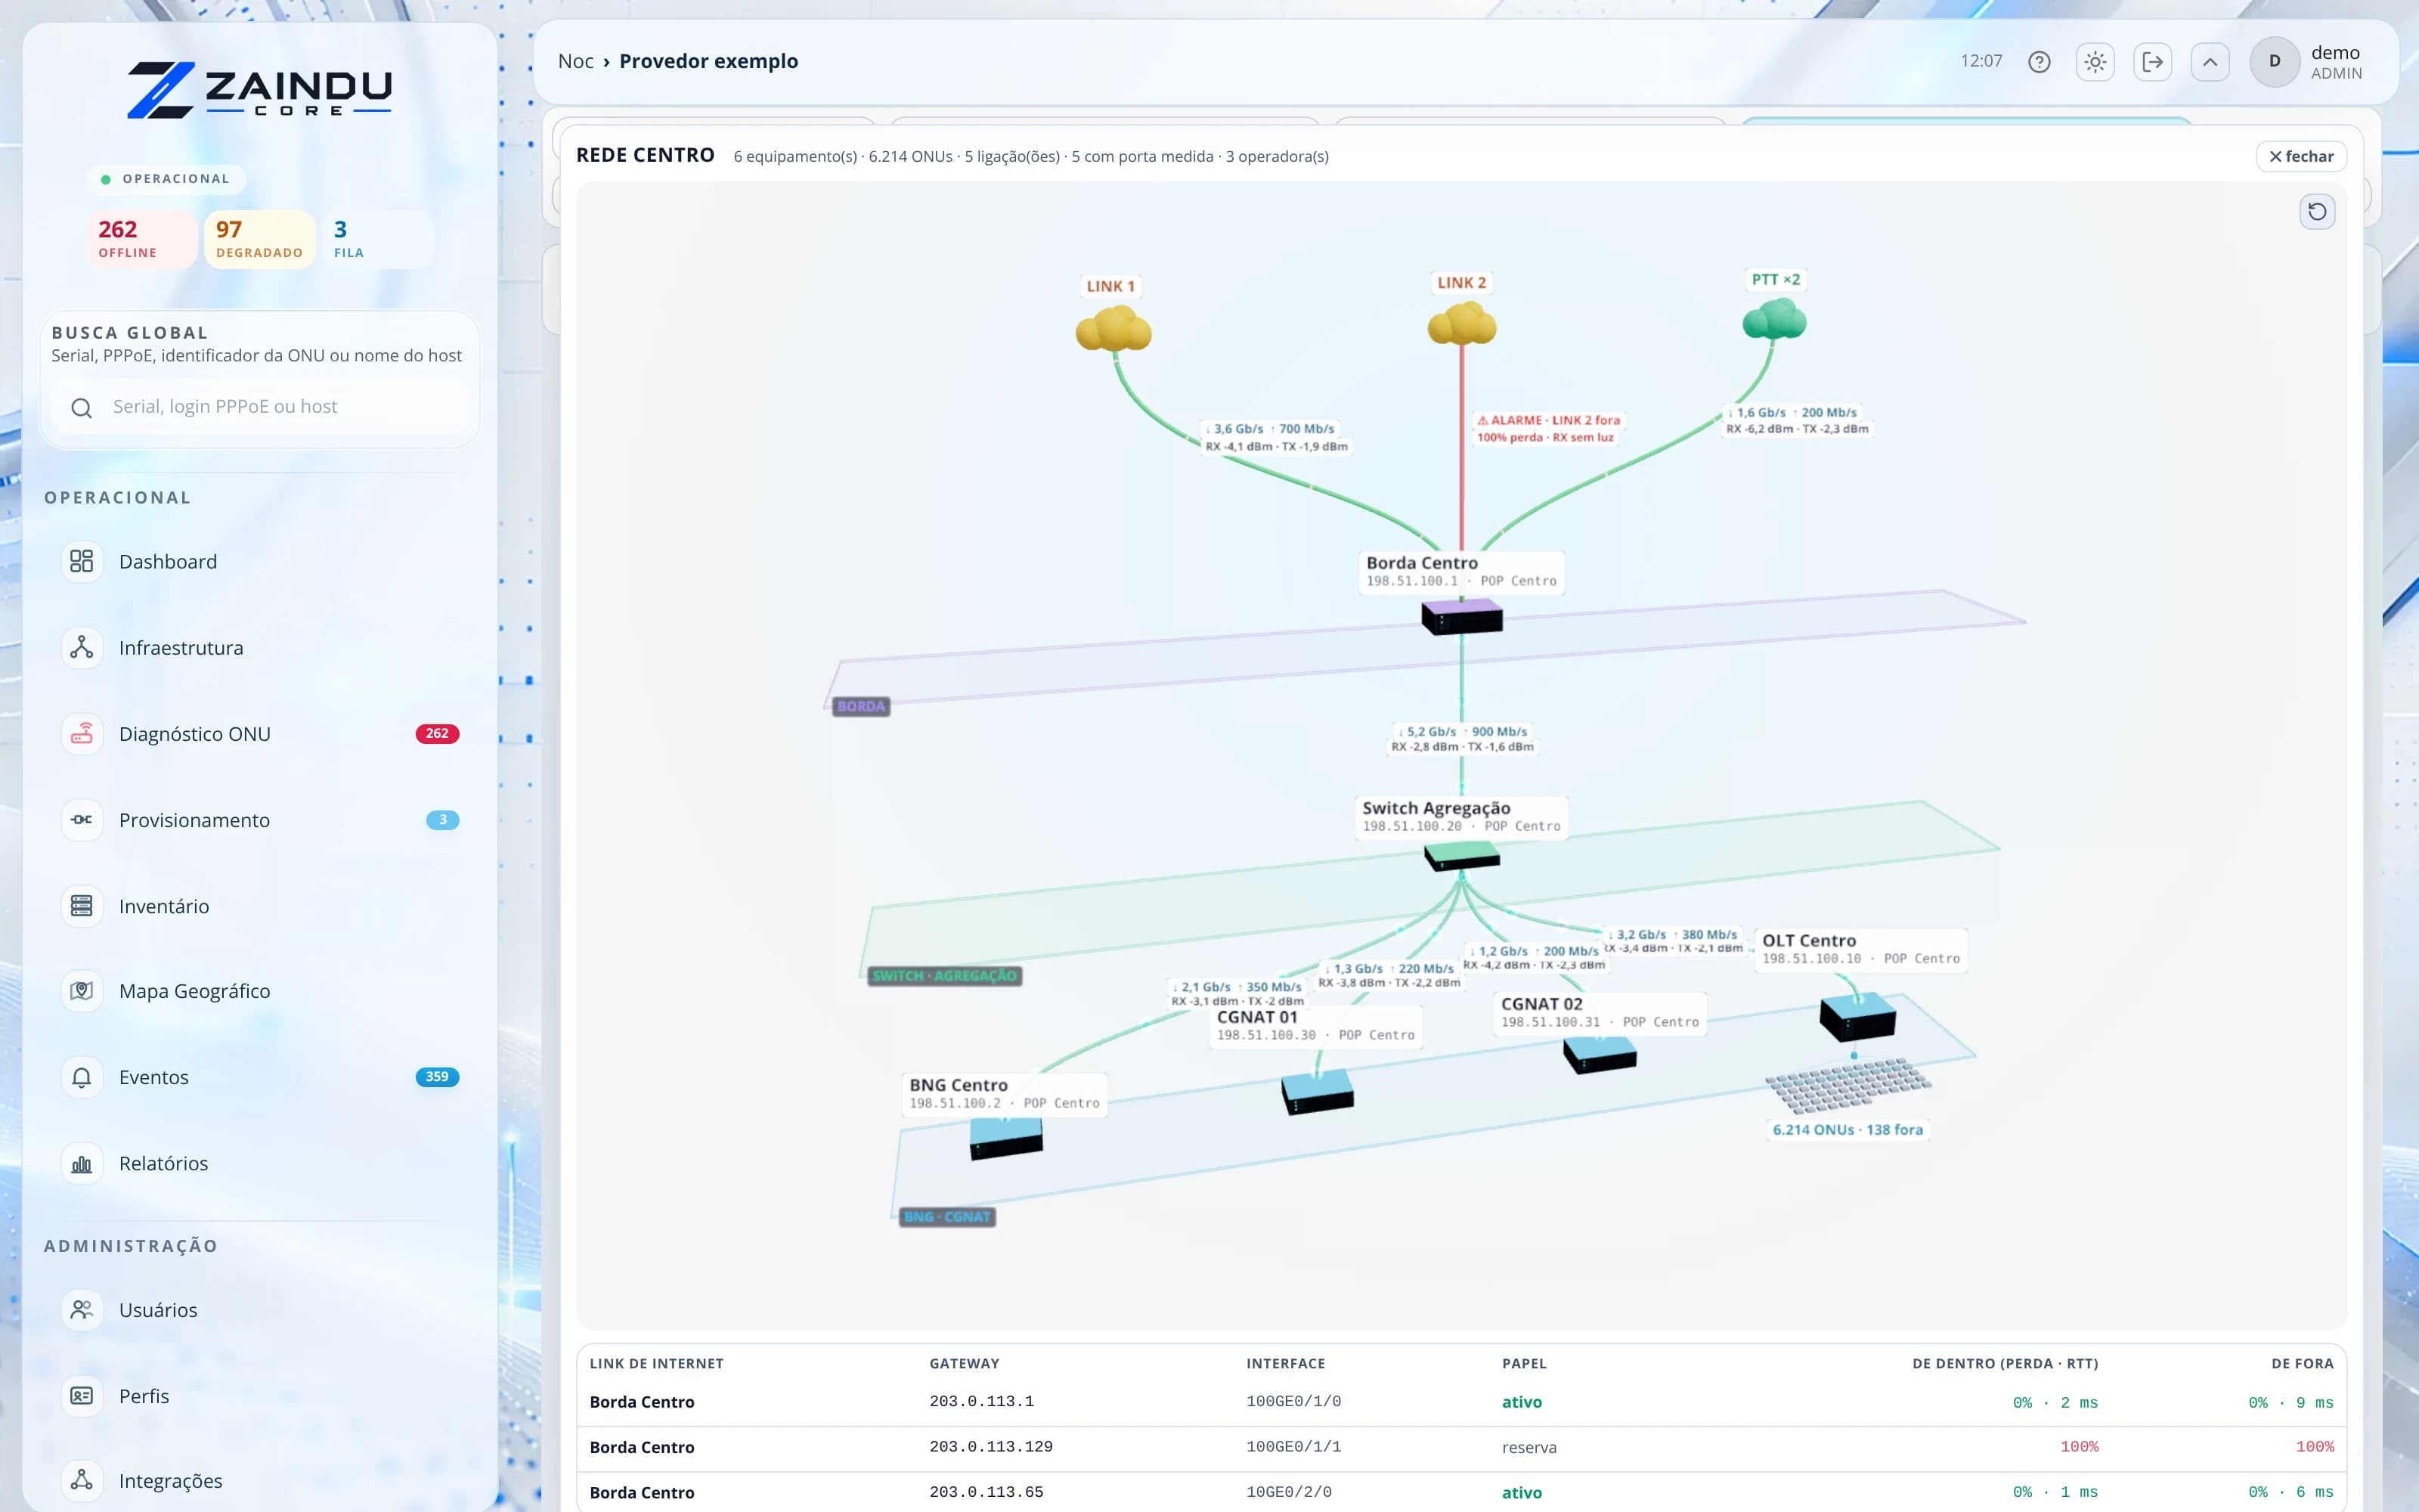Open Infraestrutura in the sidebar
Viewport: 2419px width, 1512px height.
260,648
